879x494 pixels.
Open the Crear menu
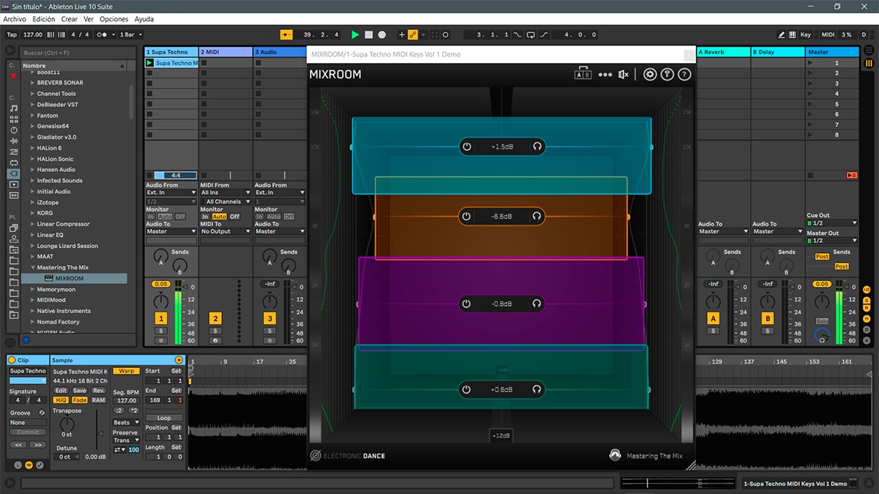[69, 19]
